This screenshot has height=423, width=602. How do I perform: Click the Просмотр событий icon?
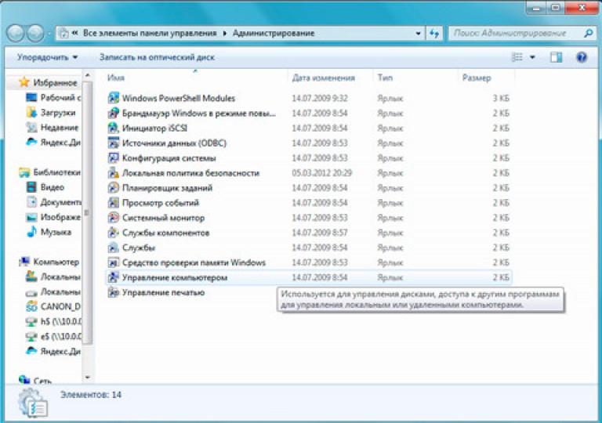click(x=113, y=203)
